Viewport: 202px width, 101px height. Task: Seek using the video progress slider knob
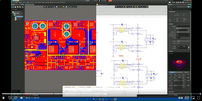(x=105, y=94)
